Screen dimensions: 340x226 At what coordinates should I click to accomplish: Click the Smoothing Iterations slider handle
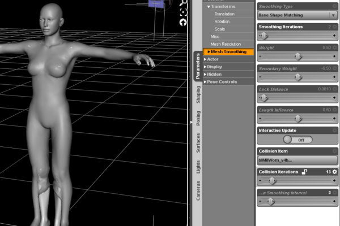(263, 36)
